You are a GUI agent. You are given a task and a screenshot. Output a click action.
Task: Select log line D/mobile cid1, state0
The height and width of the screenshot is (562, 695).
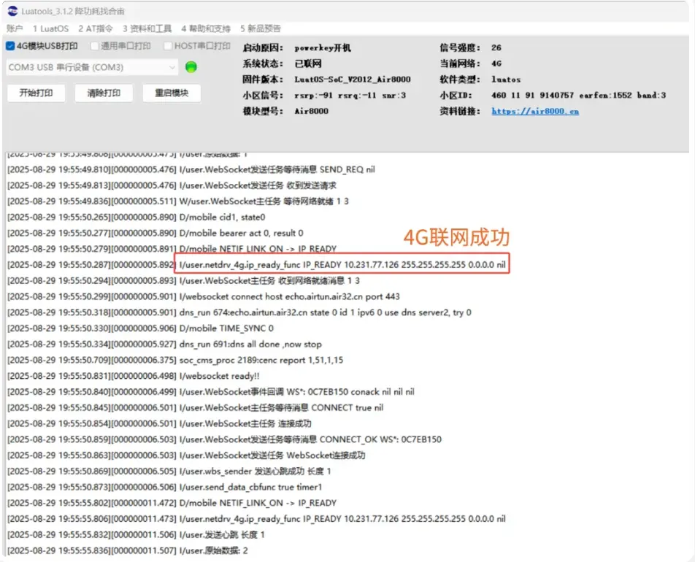(x=136, y=218)
